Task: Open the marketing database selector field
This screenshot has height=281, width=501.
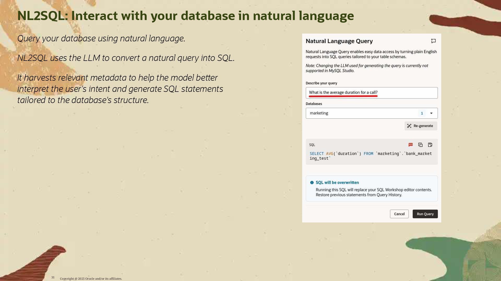Action: 360,113
